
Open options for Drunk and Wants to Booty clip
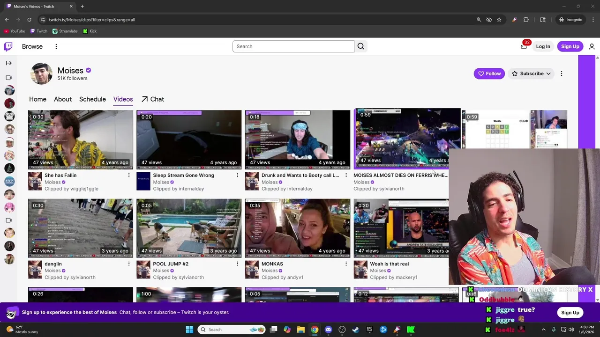346,175
